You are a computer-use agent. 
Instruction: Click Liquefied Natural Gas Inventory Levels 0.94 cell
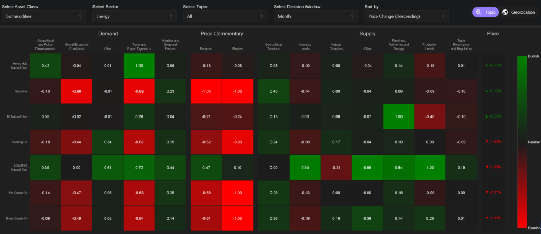coord(305,167)
